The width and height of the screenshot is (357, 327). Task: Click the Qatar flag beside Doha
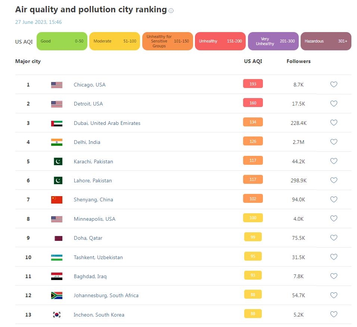59,238
